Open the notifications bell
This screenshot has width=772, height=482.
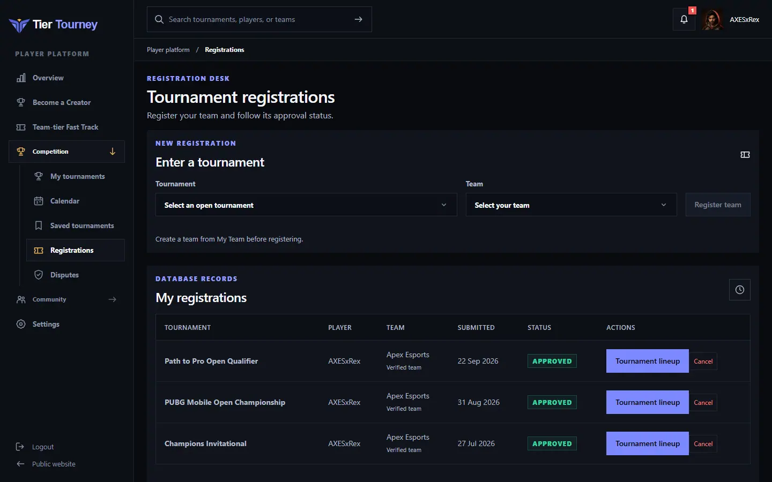[684, 19]
